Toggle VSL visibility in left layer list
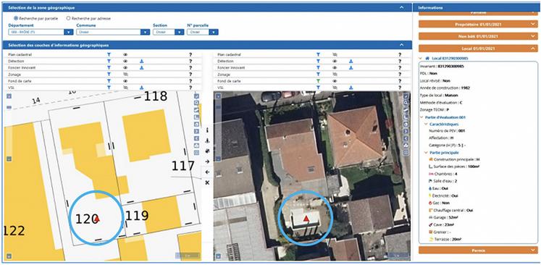The image size is (541, 265). coord(125,88)
